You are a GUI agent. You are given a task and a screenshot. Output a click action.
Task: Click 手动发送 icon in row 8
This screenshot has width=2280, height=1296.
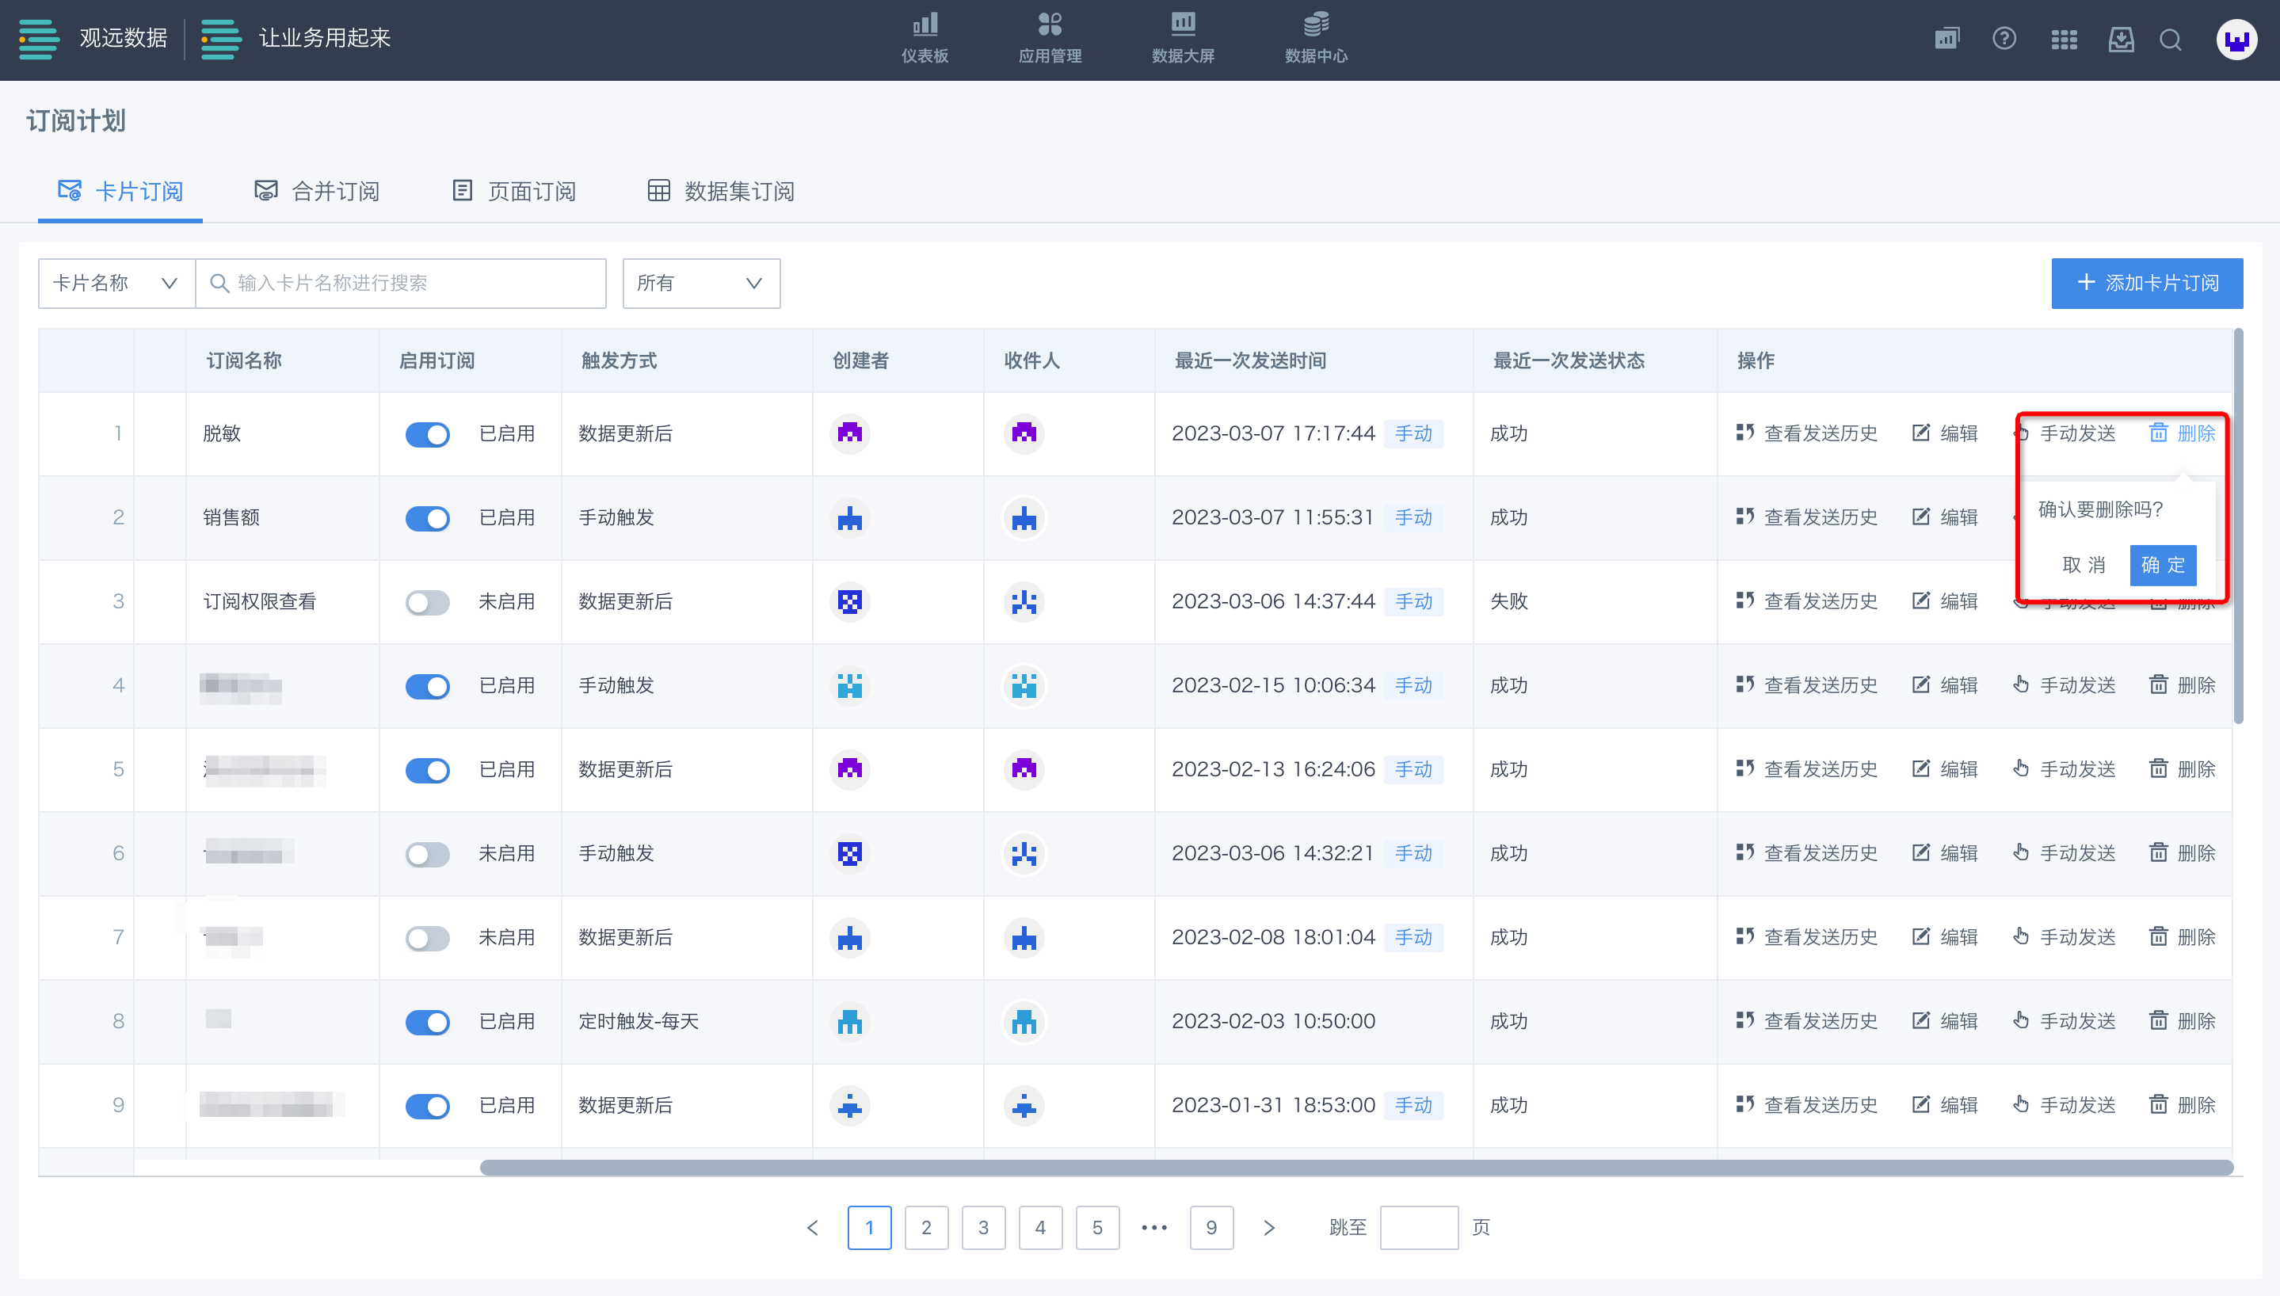pos(2021,1020)
